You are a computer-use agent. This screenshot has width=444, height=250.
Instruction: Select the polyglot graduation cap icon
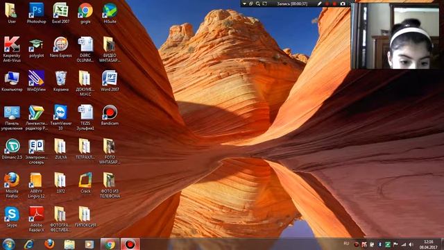pyautogui.click(x=36, y=47)
